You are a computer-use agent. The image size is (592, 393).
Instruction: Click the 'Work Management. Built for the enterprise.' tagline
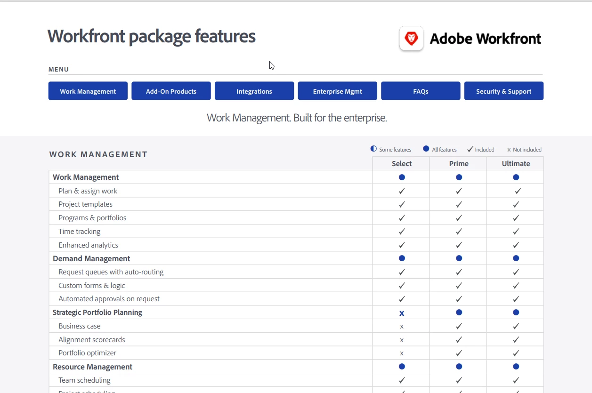297,118
